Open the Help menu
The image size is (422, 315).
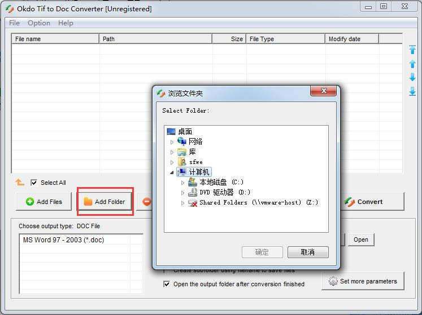tap(66, 23)
